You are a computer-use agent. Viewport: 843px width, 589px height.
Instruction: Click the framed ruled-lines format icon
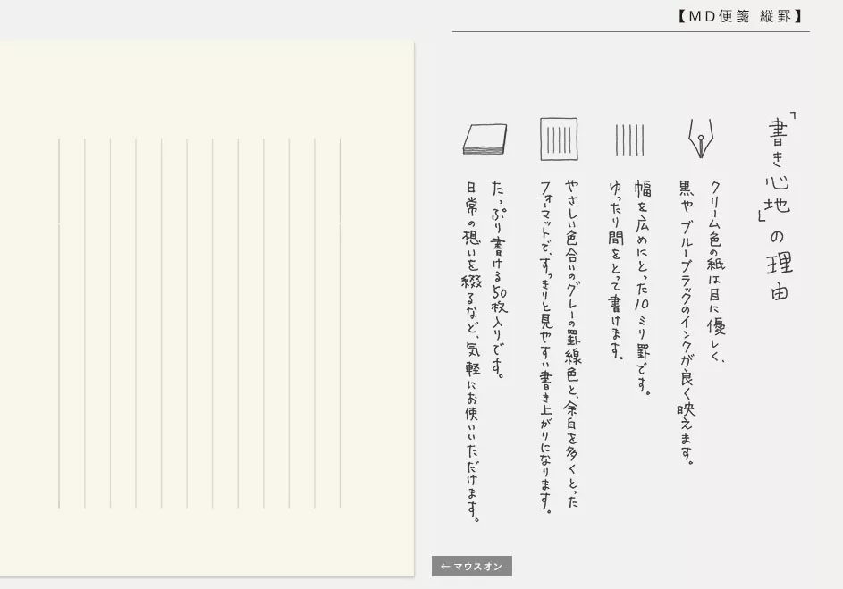coord(559,139)
